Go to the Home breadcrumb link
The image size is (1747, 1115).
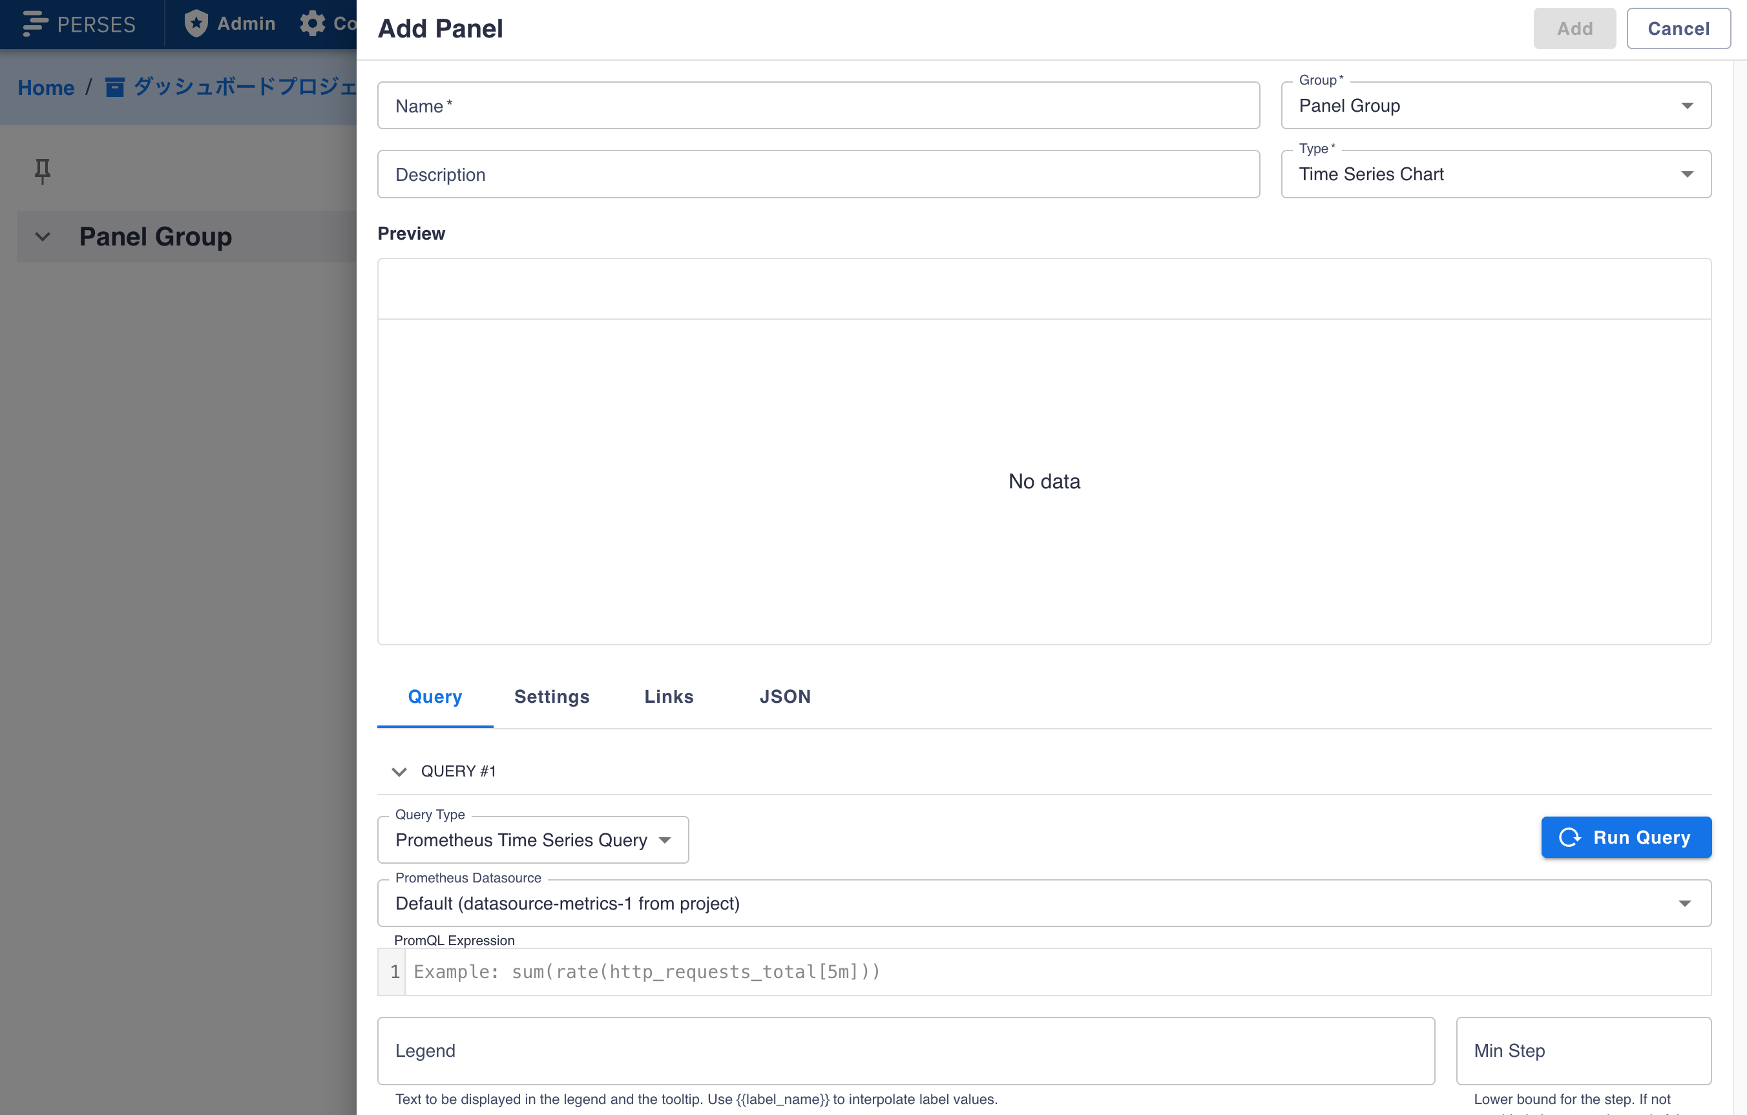(46, 88)
